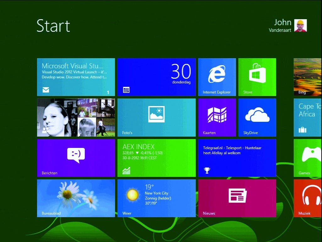Image resolution: width=322 pixels, height=242 pixels.
Task: Open the SkyDrive cloud icon
Action: pos(257,115)
